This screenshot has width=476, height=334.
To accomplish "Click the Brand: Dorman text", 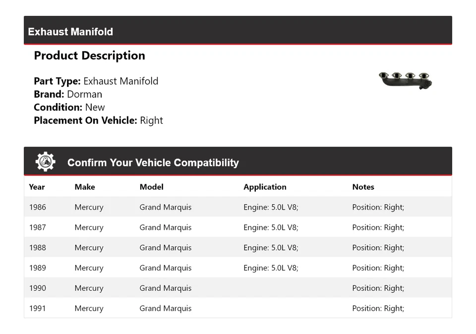I will [68, 94].
